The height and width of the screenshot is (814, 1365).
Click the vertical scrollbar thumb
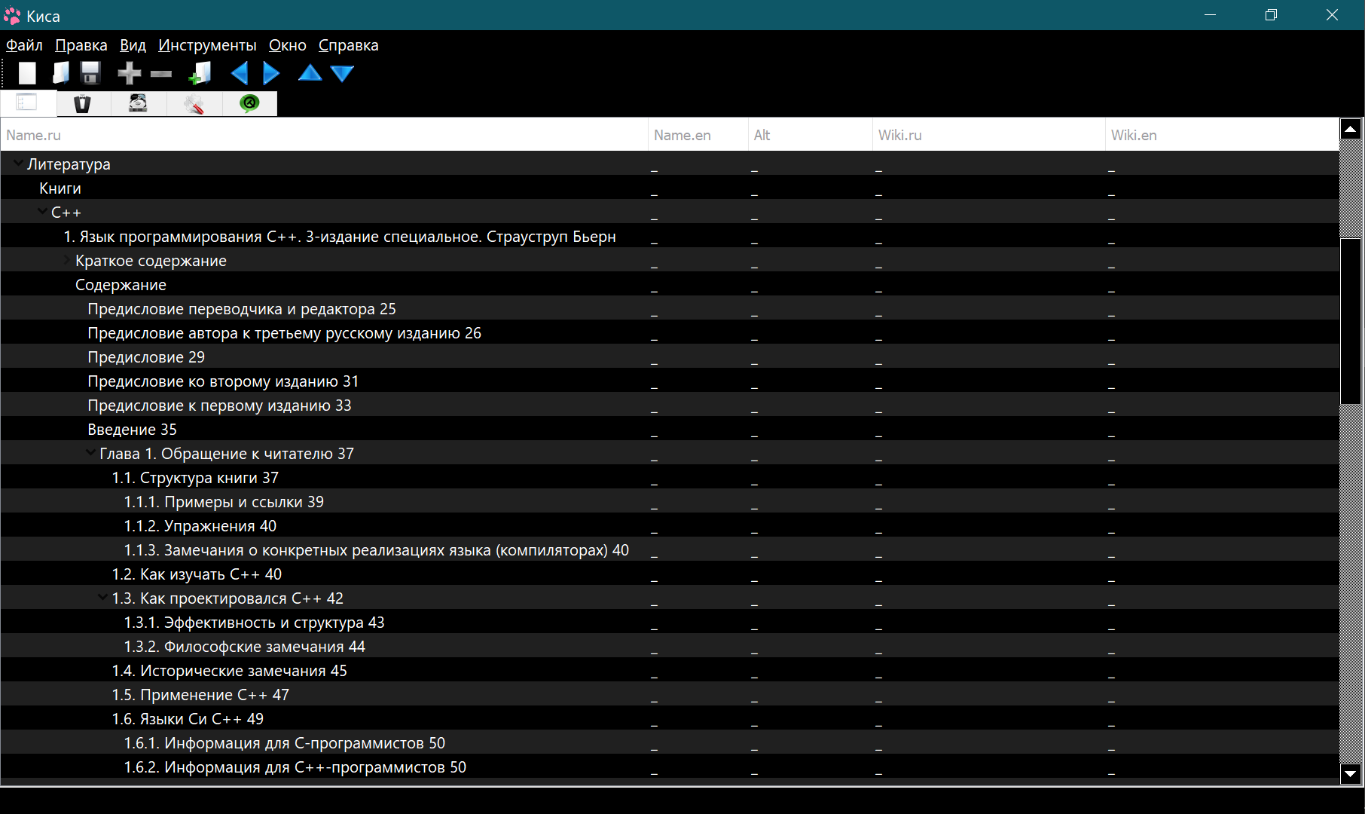1351,321
